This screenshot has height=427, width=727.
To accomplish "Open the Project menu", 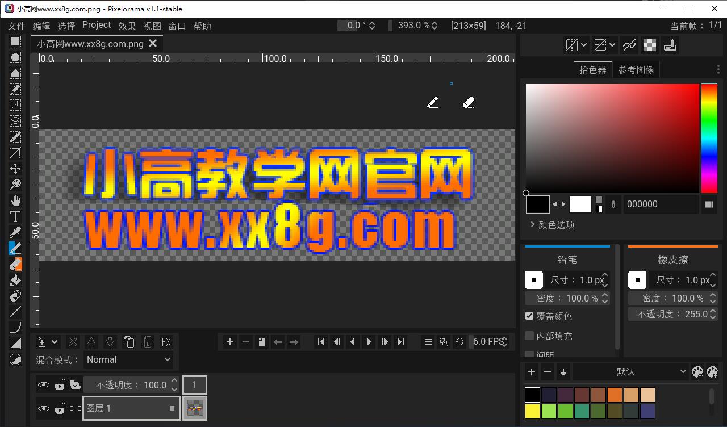I will (97, 25).
